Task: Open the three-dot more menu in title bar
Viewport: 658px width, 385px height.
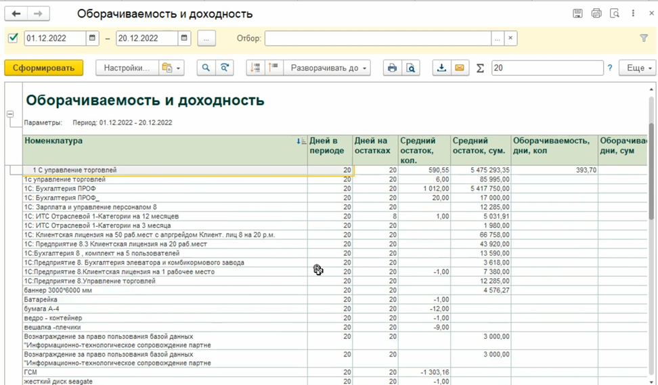Action: pos(633,14)
